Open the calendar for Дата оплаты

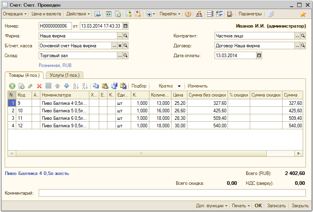click(x=259, y=56)
